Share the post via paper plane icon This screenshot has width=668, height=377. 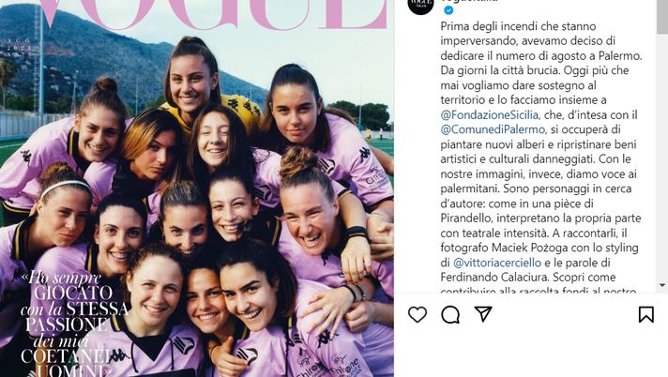[x=483, y=314]
